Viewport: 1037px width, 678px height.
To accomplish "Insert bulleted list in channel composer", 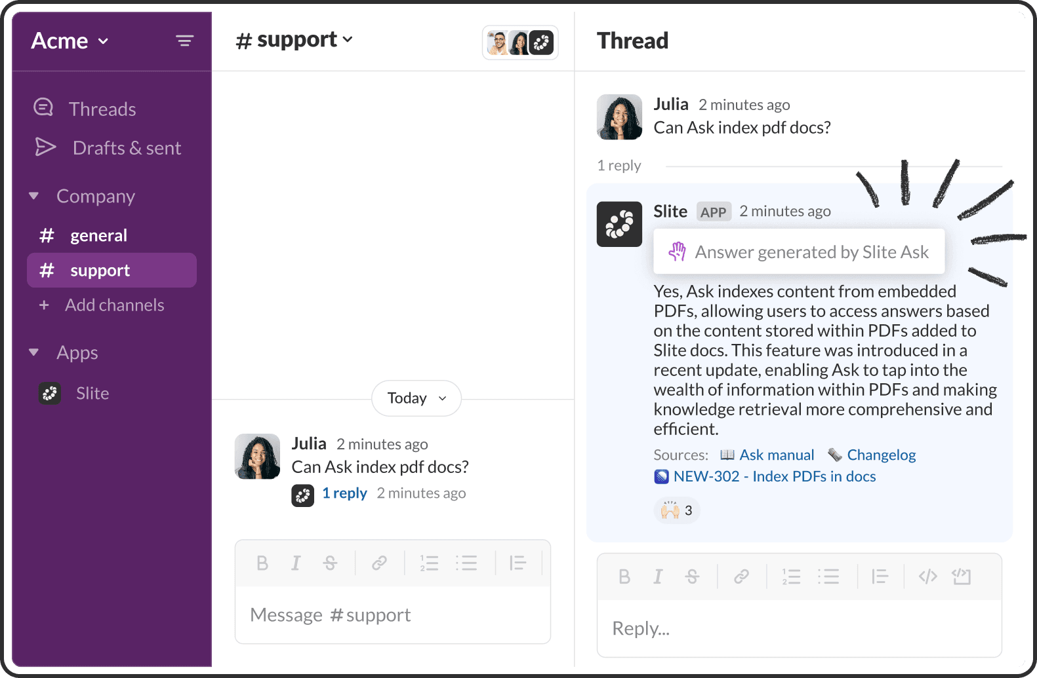I will tap(466, 563).
